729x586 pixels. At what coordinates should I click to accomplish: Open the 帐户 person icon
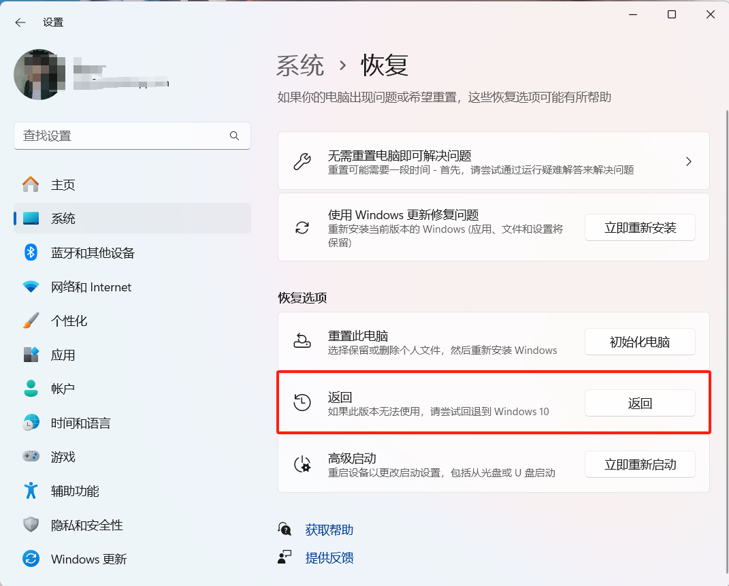[31, 389]
